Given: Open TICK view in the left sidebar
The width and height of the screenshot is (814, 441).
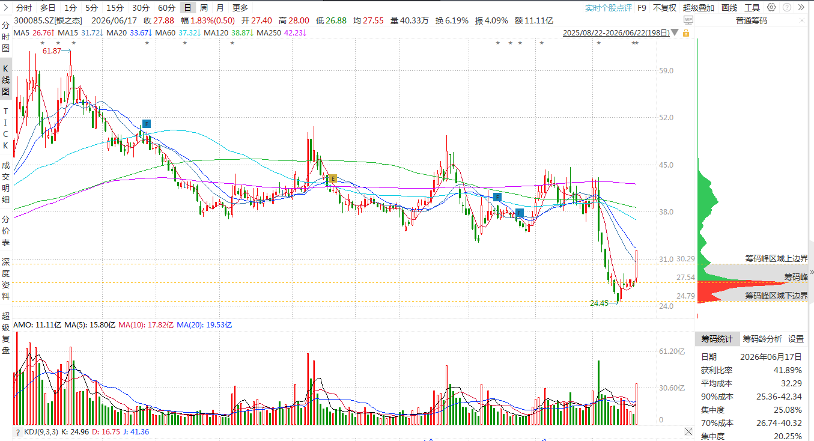Looking at the screenshot, I should point(6,128).
